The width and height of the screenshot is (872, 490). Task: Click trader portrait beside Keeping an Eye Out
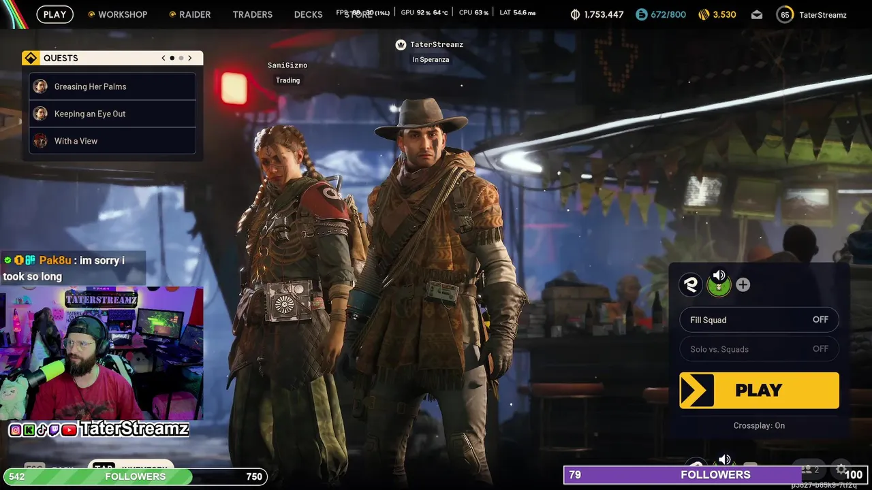click(x=41, y=114)
